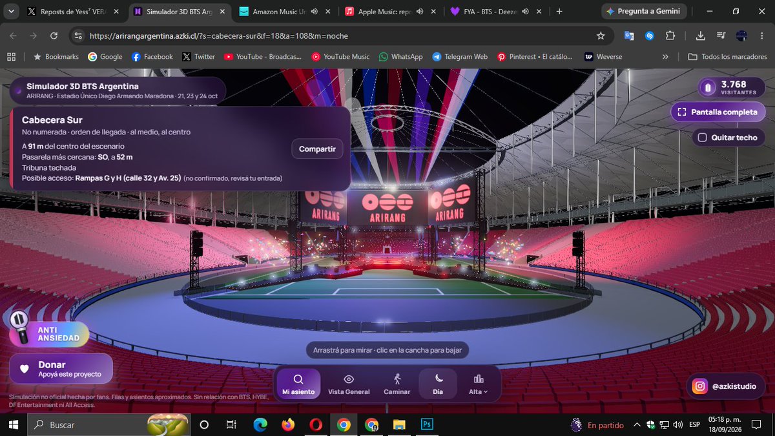Click the Simulador 3D BTS Argentina title badge
Screen dimensions: 775x436
click(118, 90)
